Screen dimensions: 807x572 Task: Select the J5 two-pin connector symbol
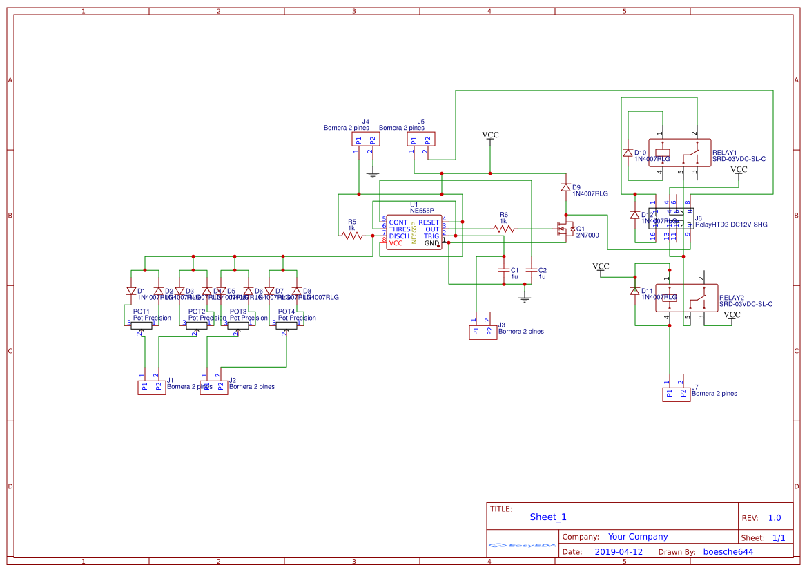pos(421,139)
